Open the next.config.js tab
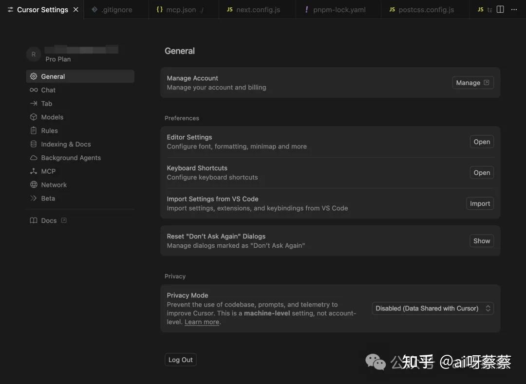Screen dimensions: 526x384 click(x=258, y=9)
